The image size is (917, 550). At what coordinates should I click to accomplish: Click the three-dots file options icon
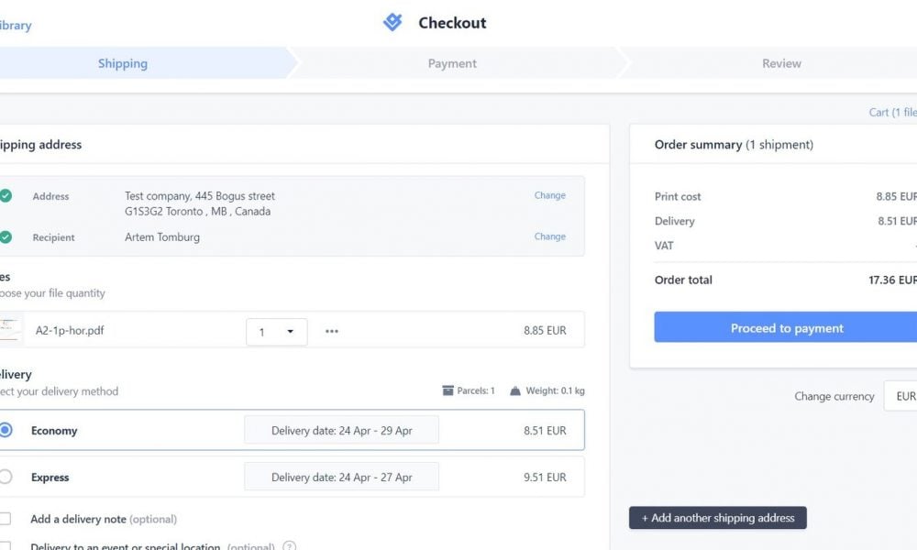[332, 331]
